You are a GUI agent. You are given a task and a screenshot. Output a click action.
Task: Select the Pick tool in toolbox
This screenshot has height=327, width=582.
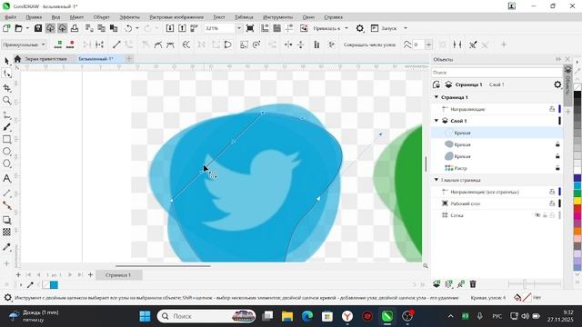coord(6,61)
